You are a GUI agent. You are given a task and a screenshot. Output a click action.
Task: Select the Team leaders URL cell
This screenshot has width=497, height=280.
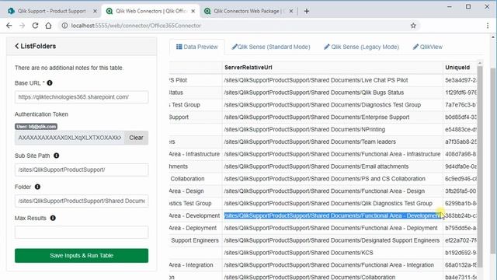[x=332, y=142]
